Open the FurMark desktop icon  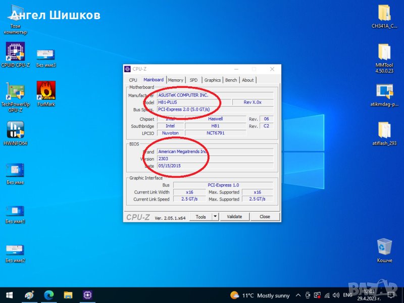point(46,91)
